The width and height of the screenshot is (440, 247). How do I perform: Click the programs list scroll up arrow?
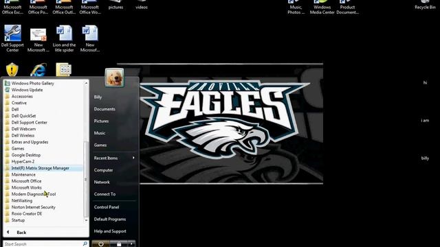click(x=86, y=83)
